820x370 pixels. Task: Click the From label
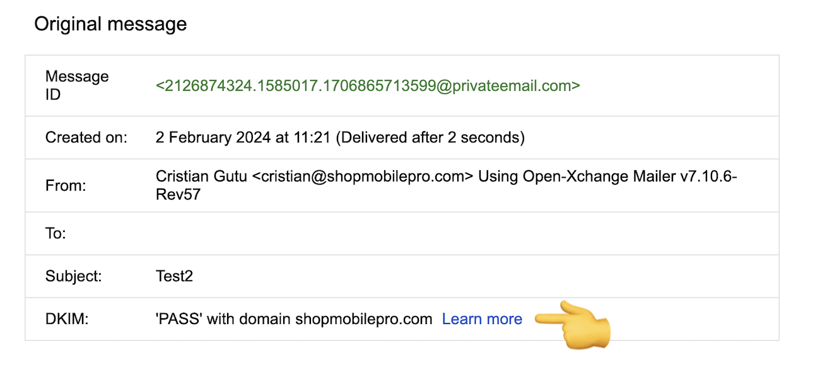pos(66,186)
